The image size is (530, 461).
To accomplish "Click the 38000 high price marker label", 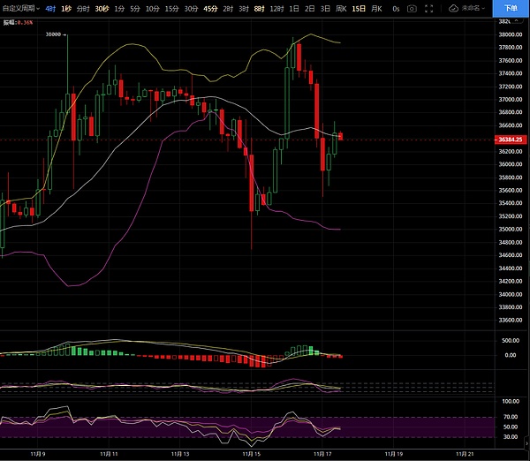I will 53,34.
